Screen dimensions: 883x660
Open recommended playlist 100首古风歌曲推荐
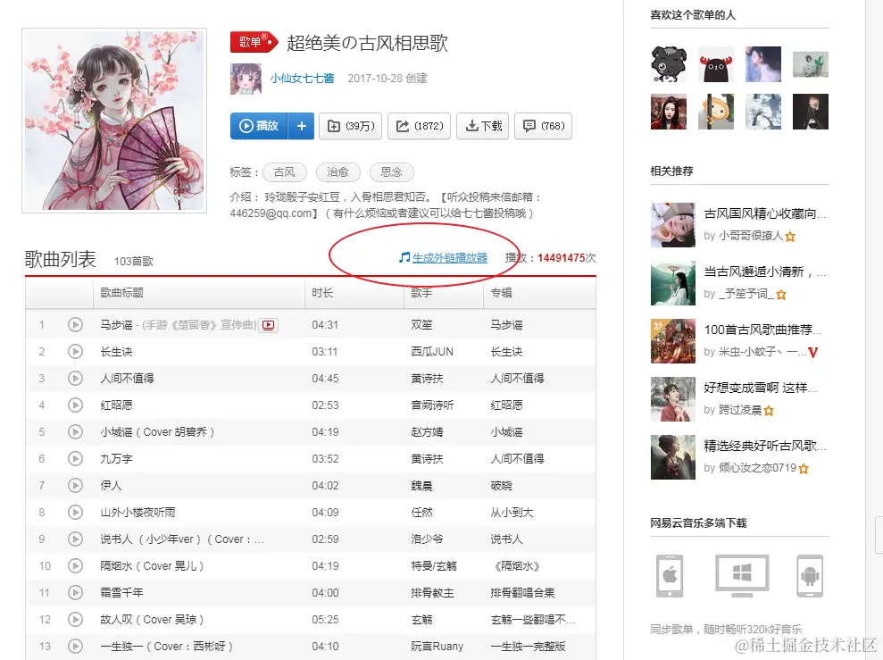(762, 330)
